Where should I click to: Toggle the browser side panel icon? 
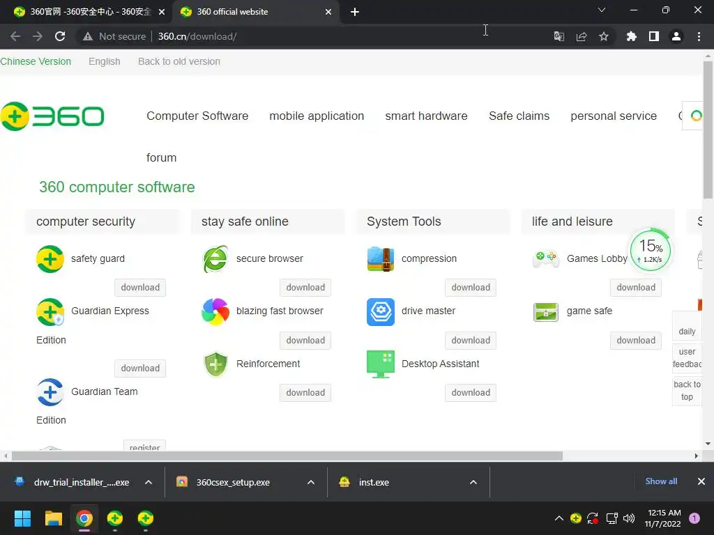coord(654,36)
